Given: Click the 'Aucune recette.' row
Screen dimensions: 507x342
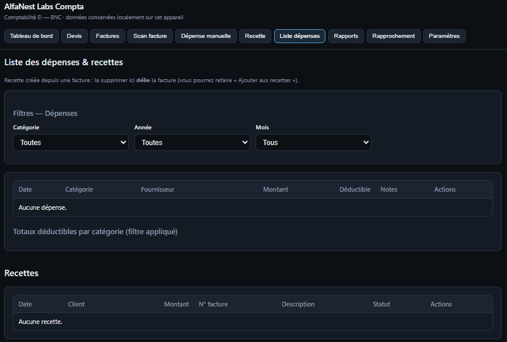Looking at the screenshot, I should click(253, 322).
